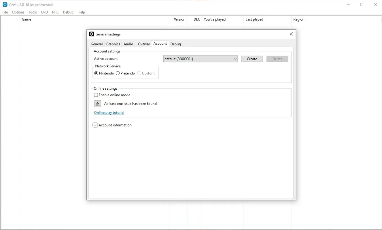382x230 pixels.
Task: Switch to the Audio tab
Action: 128,44
